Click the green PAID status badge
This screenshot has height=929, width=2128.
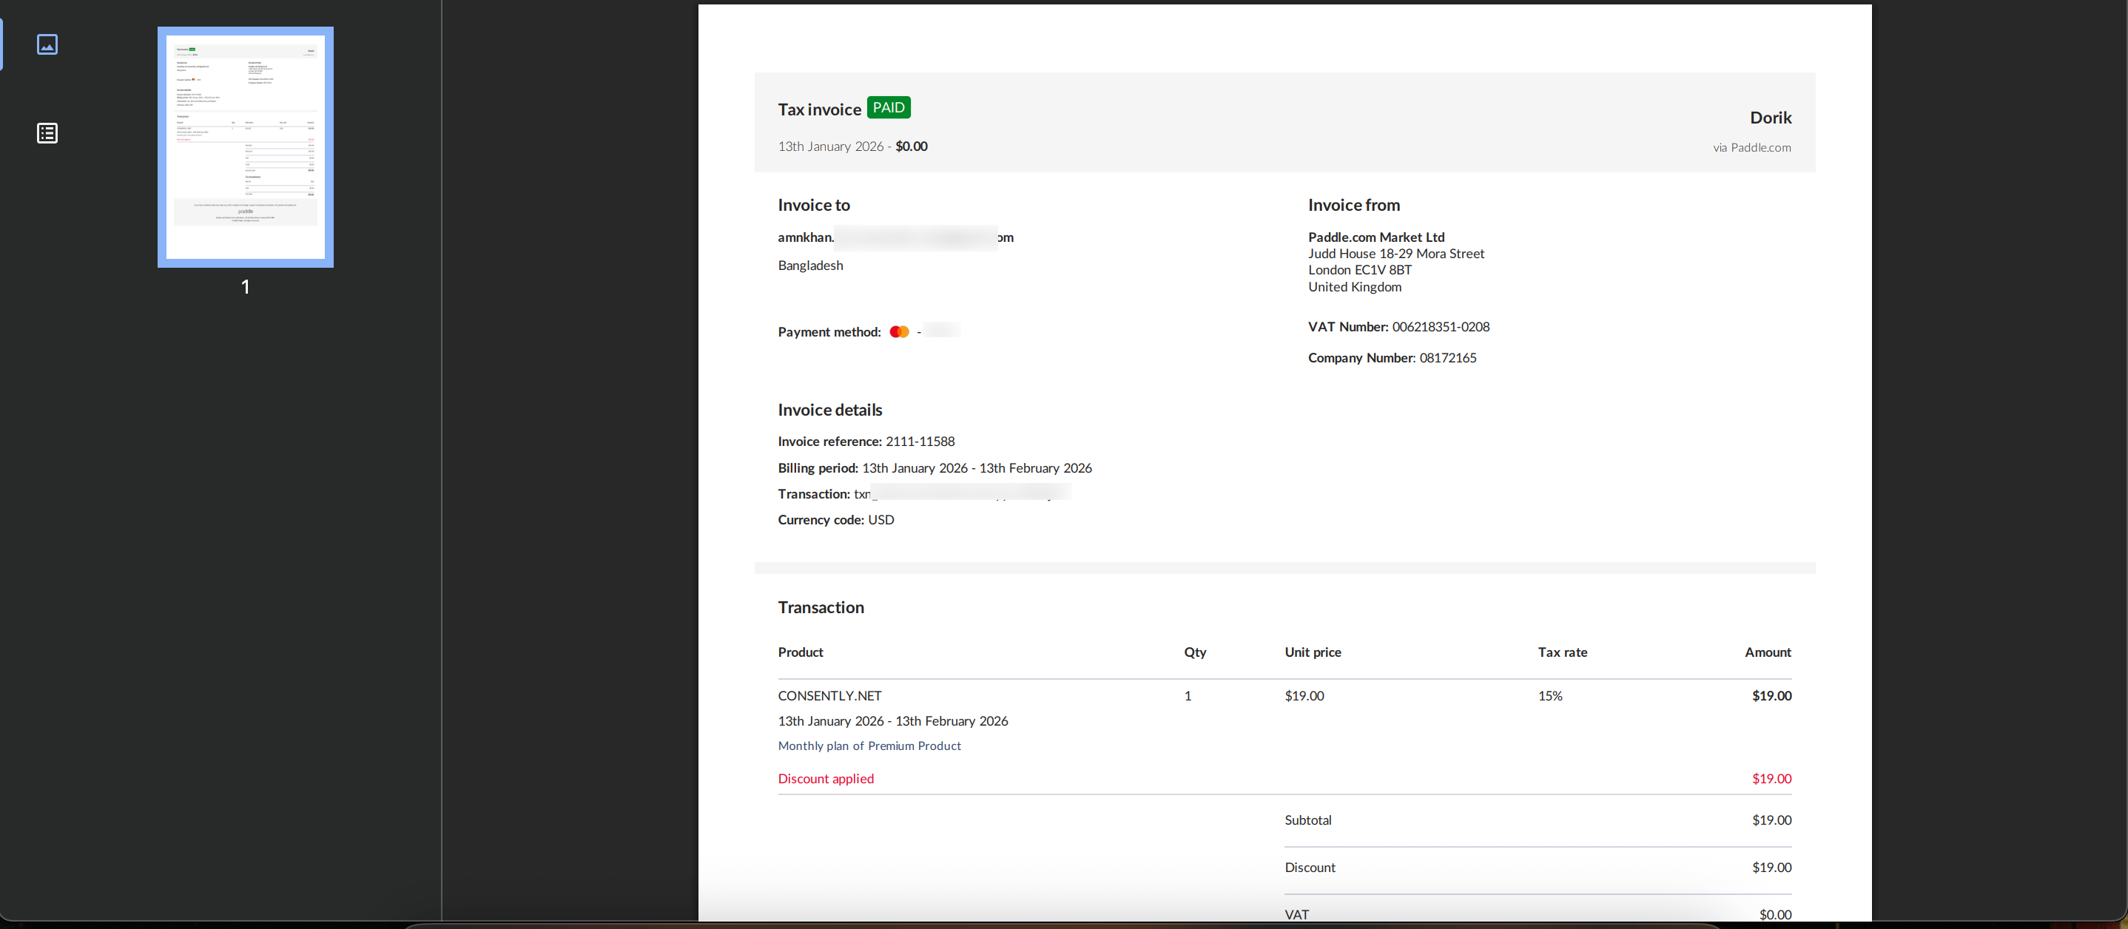[x=888, y=108]
